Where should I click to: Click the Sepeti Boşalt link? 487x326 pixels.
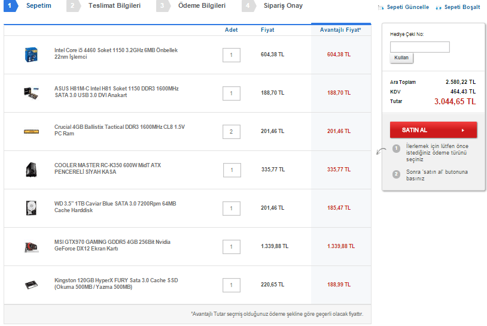click(x=462, y=7)
